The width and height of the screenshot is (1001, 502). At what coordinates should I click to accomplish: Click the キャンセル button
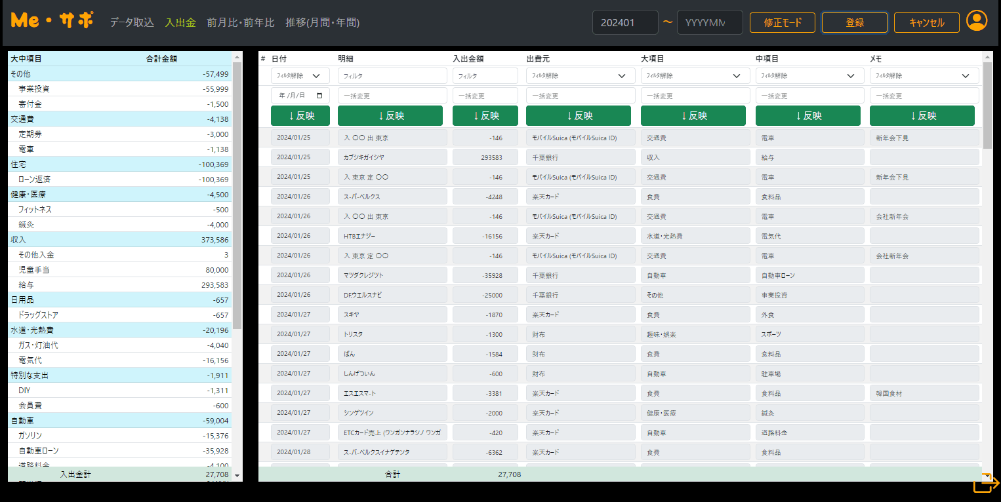(x=926, y=22)
